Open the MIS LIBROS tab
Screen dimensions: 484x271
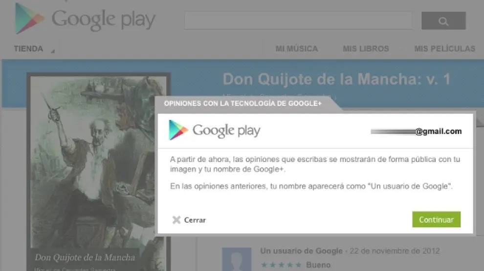(366, 49)
